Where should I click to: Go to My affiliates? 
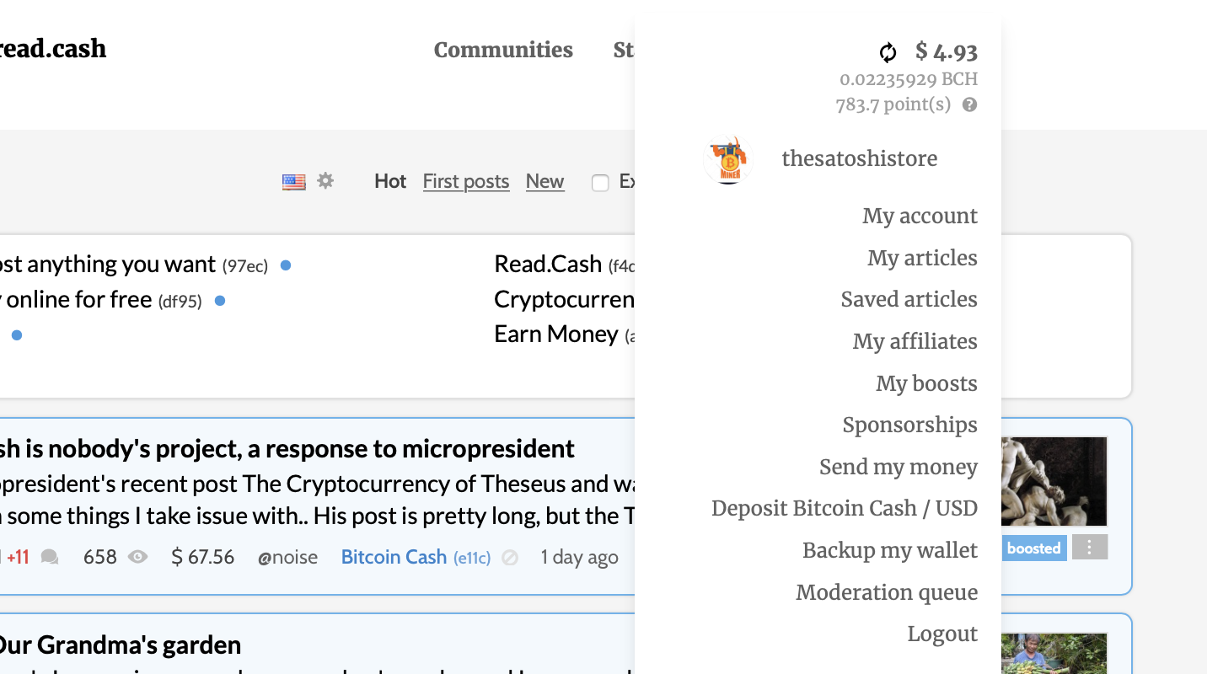click(x=915, y=341)
